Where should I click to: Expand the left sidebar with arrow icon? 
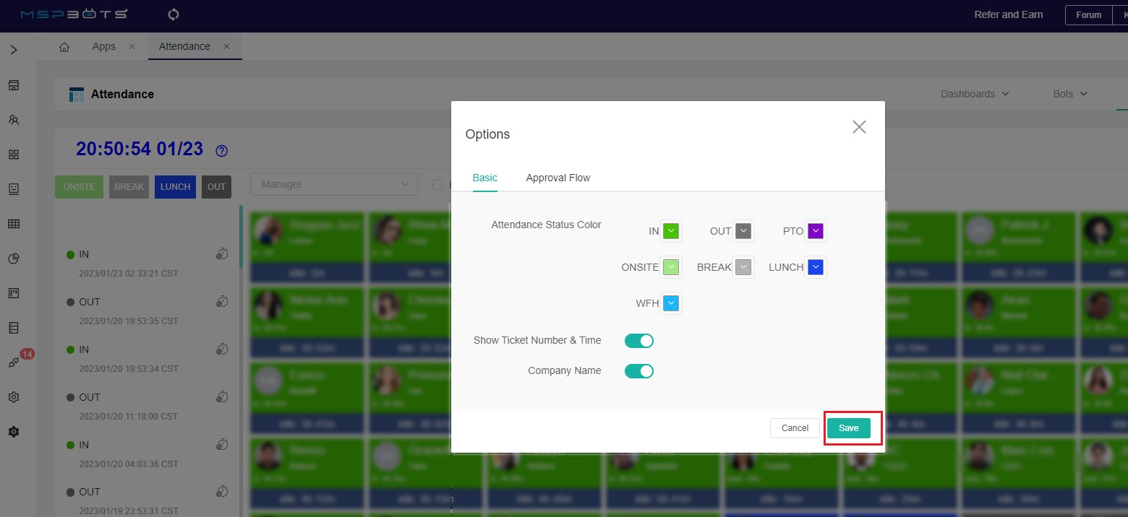point(14,50)
